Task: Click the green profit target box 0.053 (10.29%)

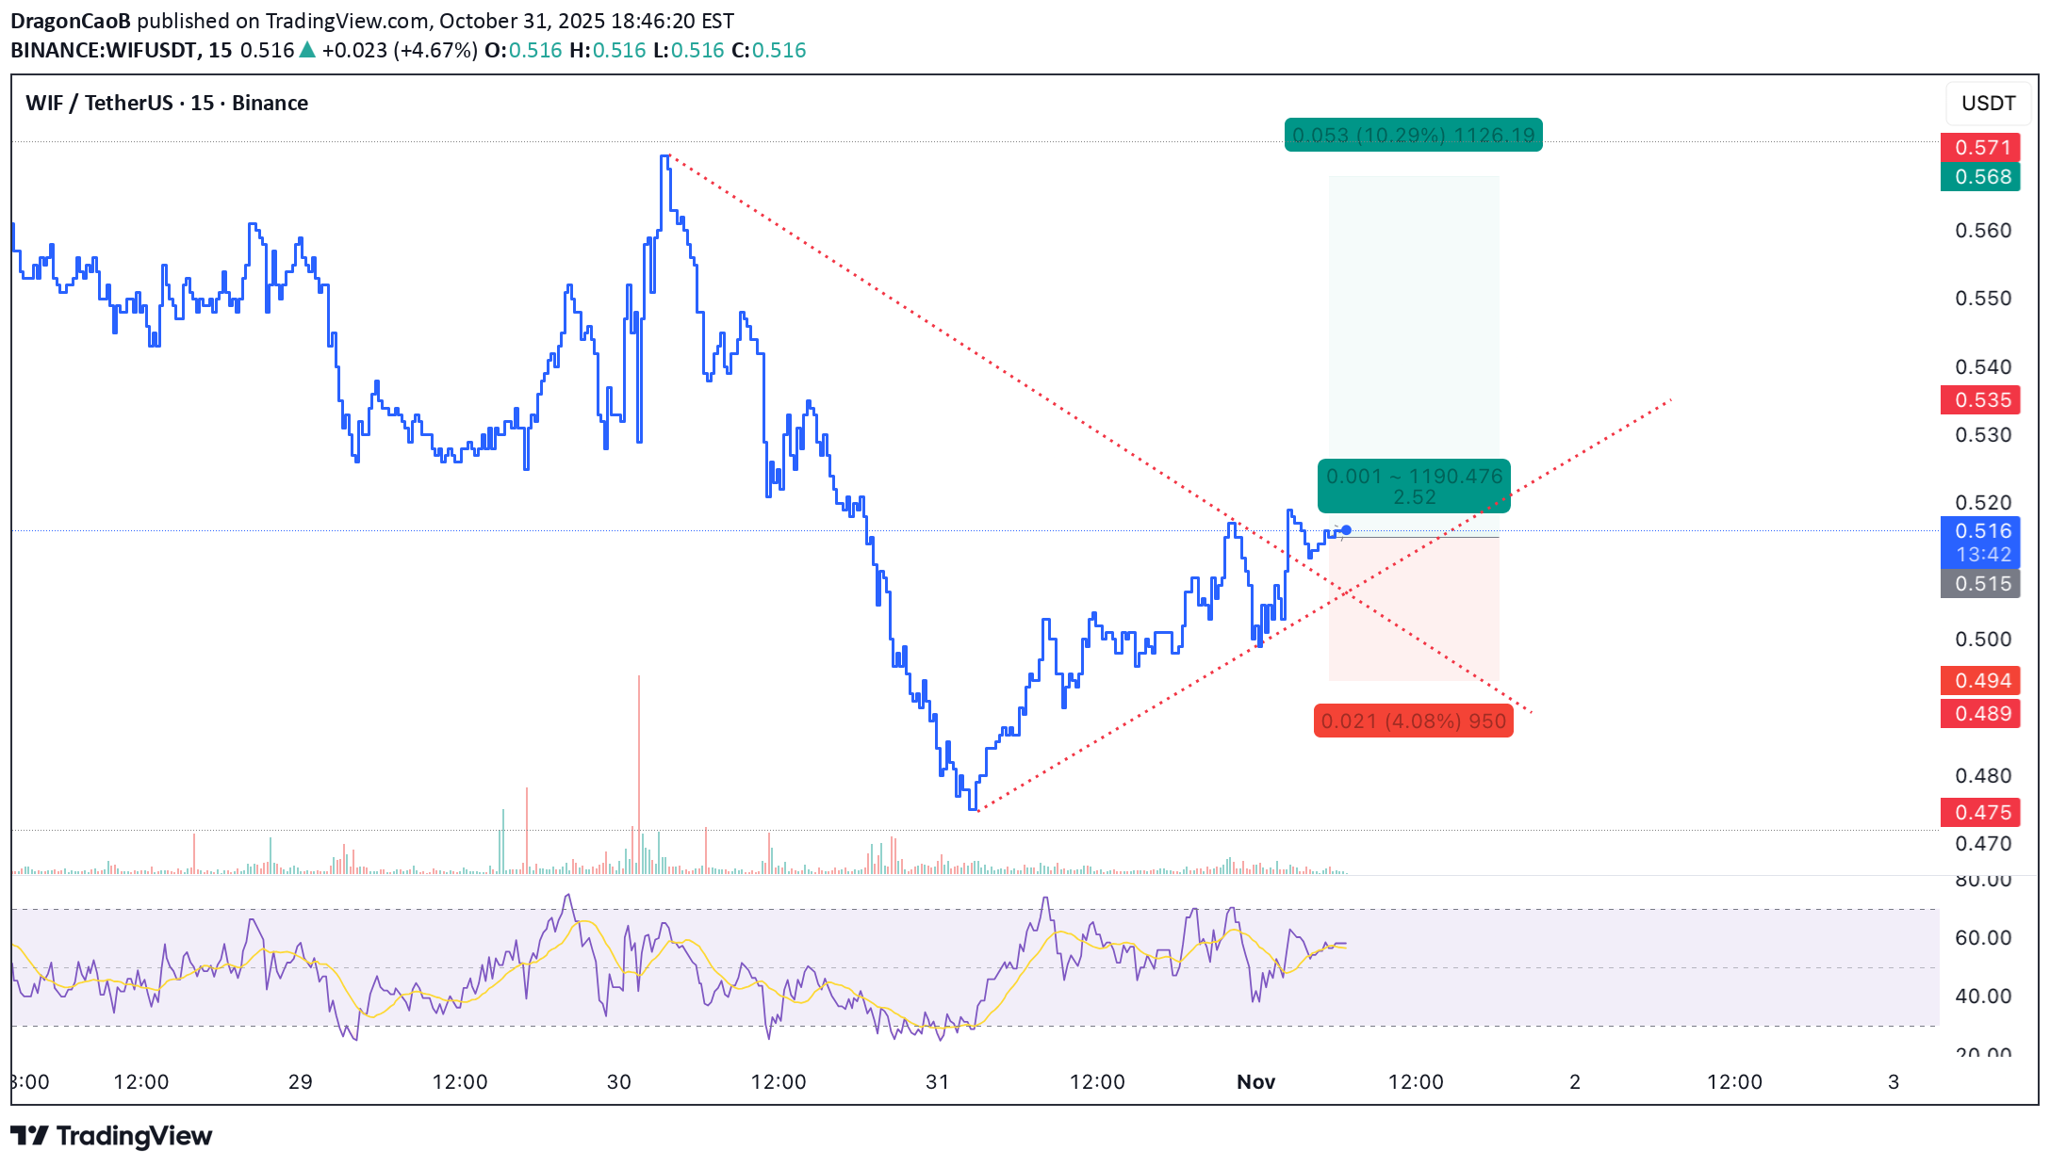Action: click(1413, 136)
